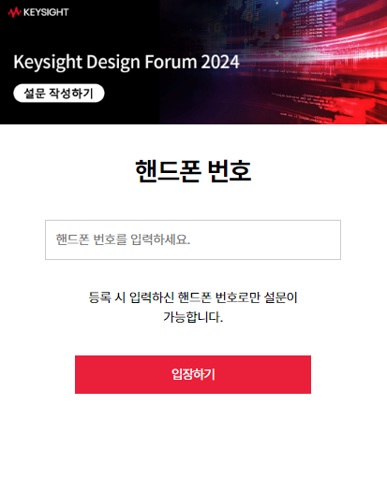This screenshot has width=387, height=492.
Task: Select the 핸드폰 번호 heading
Action: point(193,171)
